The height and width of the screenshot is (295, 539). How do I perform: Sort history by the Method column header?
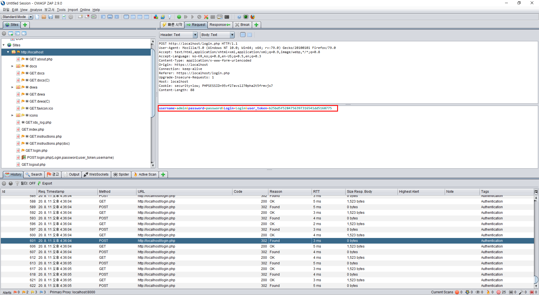pos(117,192)
